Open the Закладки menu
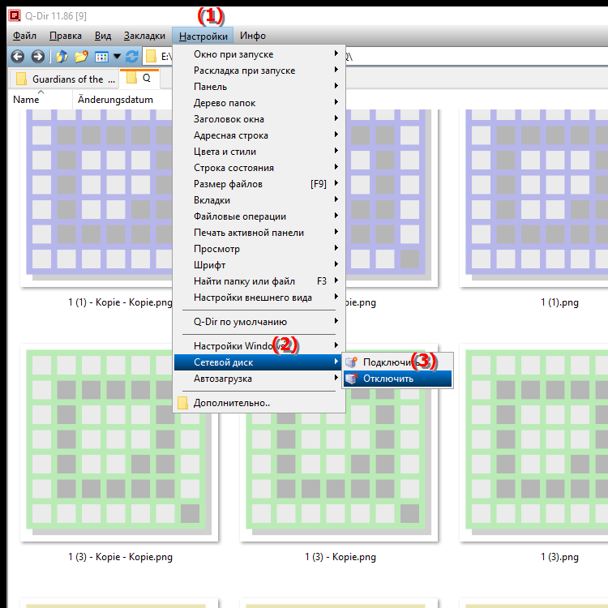This screenshot has width=608, height=608. click(x=144, y=36)
